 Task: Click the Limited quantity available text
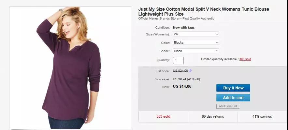(x=219, y=59)
